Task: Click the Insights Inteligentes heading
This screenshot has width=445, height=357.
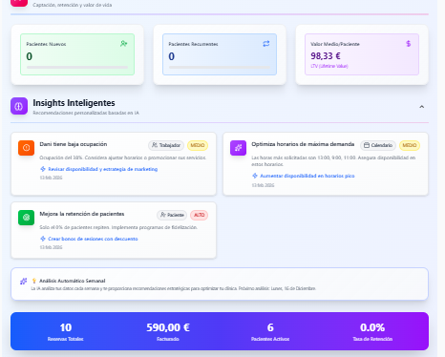Action: point(74,103)
